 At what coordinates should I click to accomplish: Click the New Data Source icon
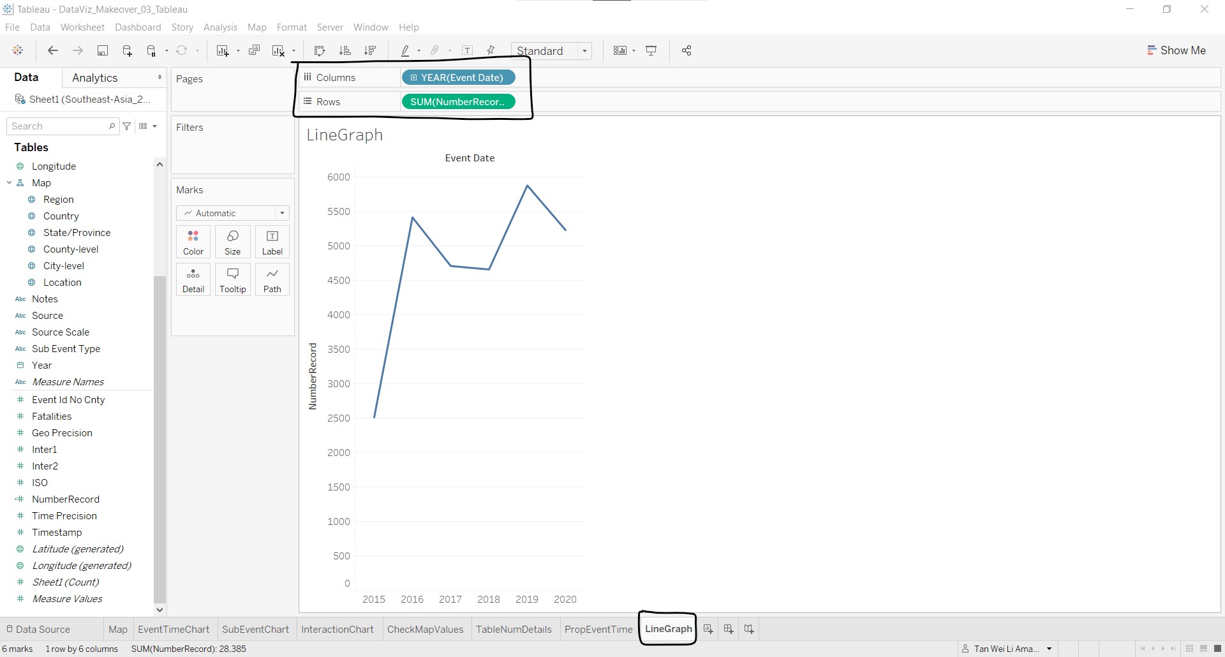127,51
